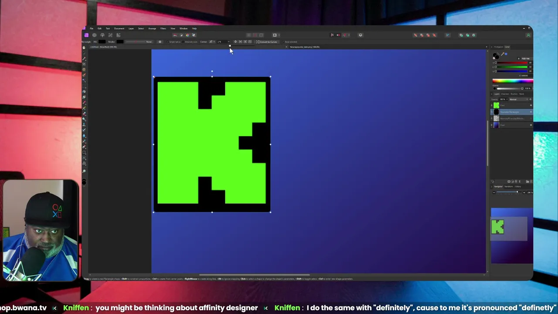Open the RGB Hex color model dropdown

[525, 58]
